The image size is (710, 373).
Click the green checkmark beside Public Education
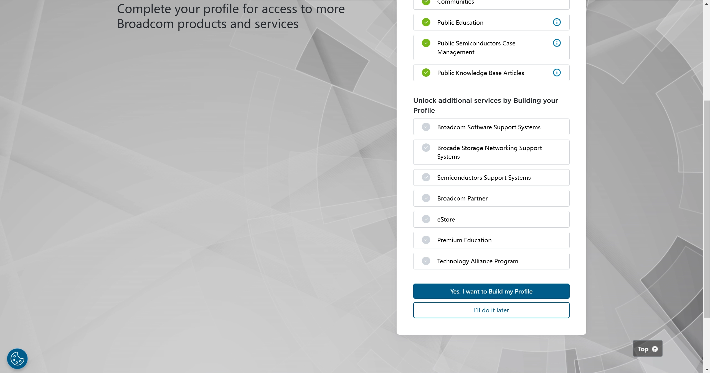pos(426,22)
